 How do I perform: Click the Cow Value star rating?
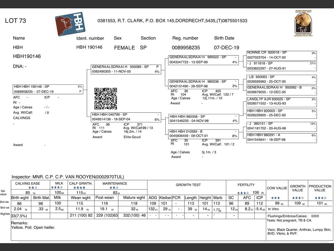tap(275, 198)
